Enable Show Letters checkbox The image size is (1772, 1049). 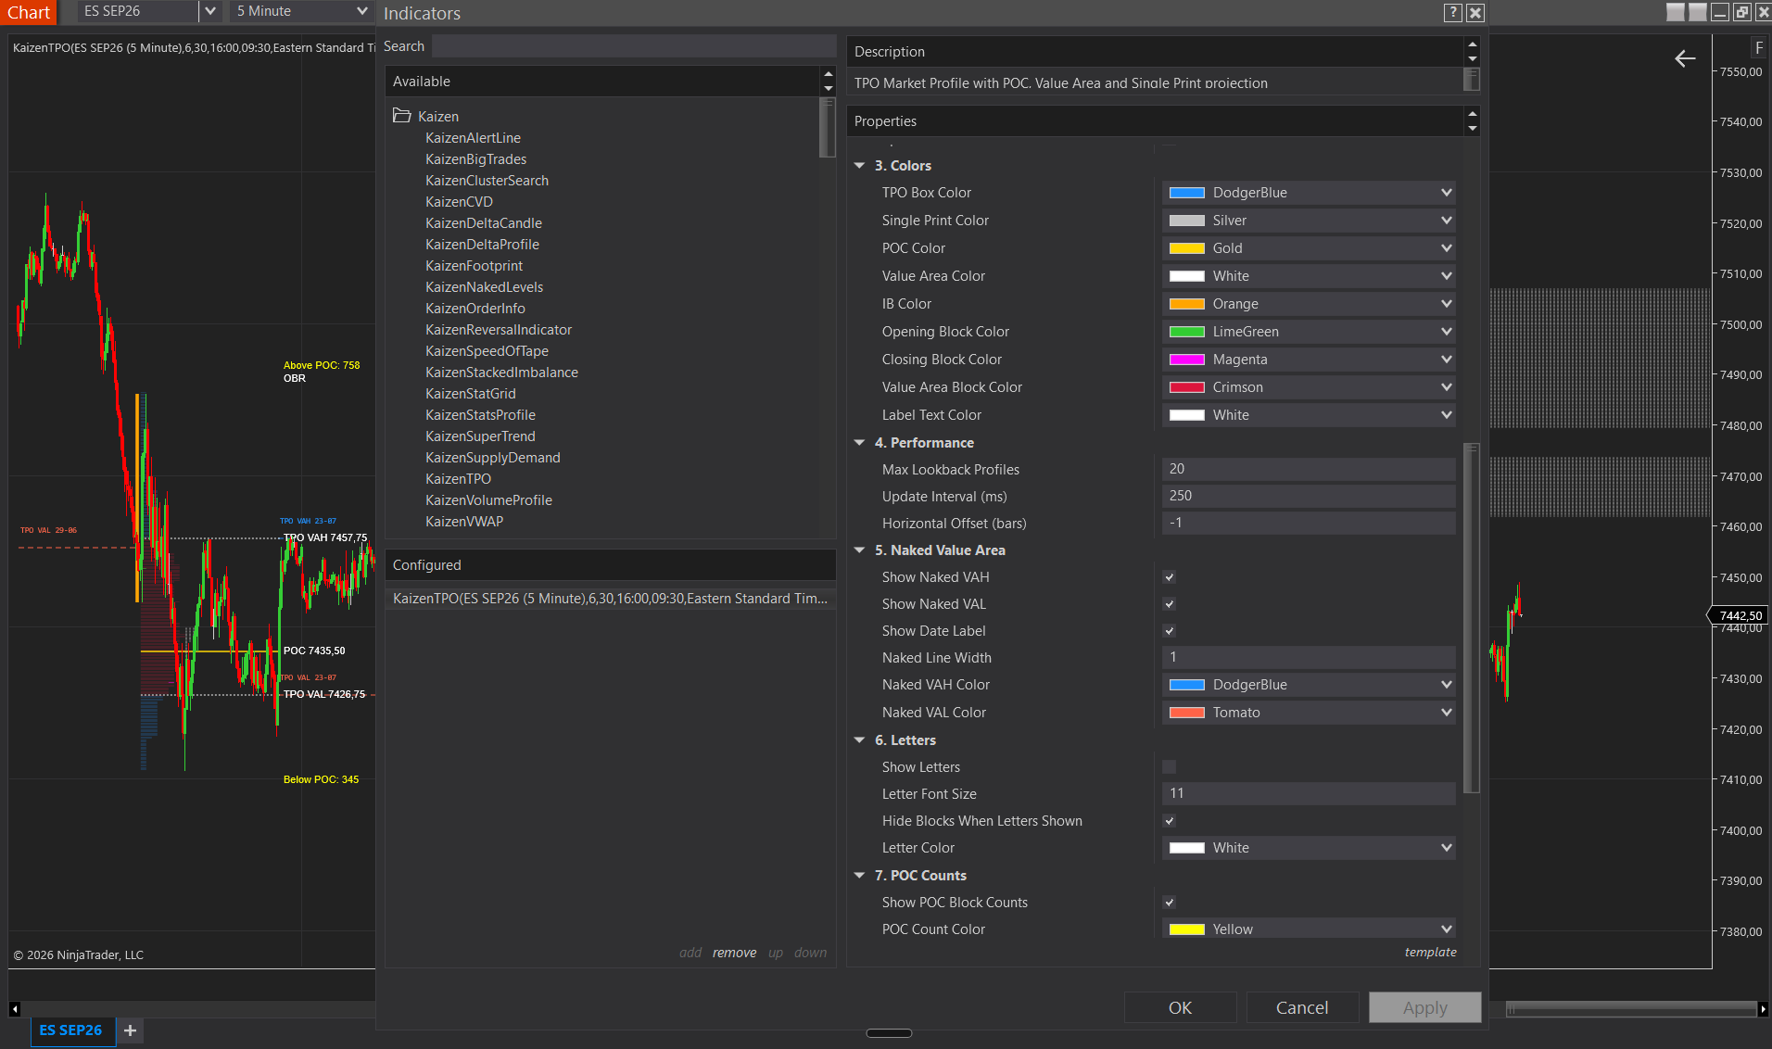[1170, 767]
